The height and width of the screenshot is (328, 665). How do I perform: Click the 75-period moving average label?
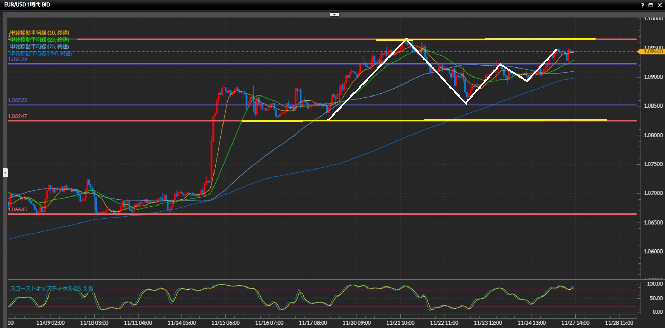click(40, 46)
